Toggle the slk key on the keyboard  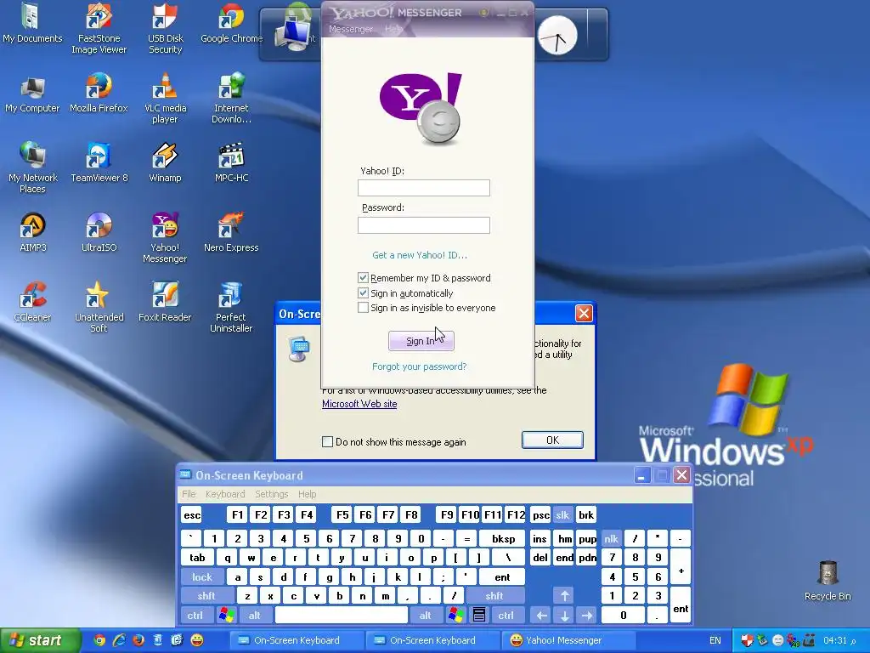click(562, 515)
